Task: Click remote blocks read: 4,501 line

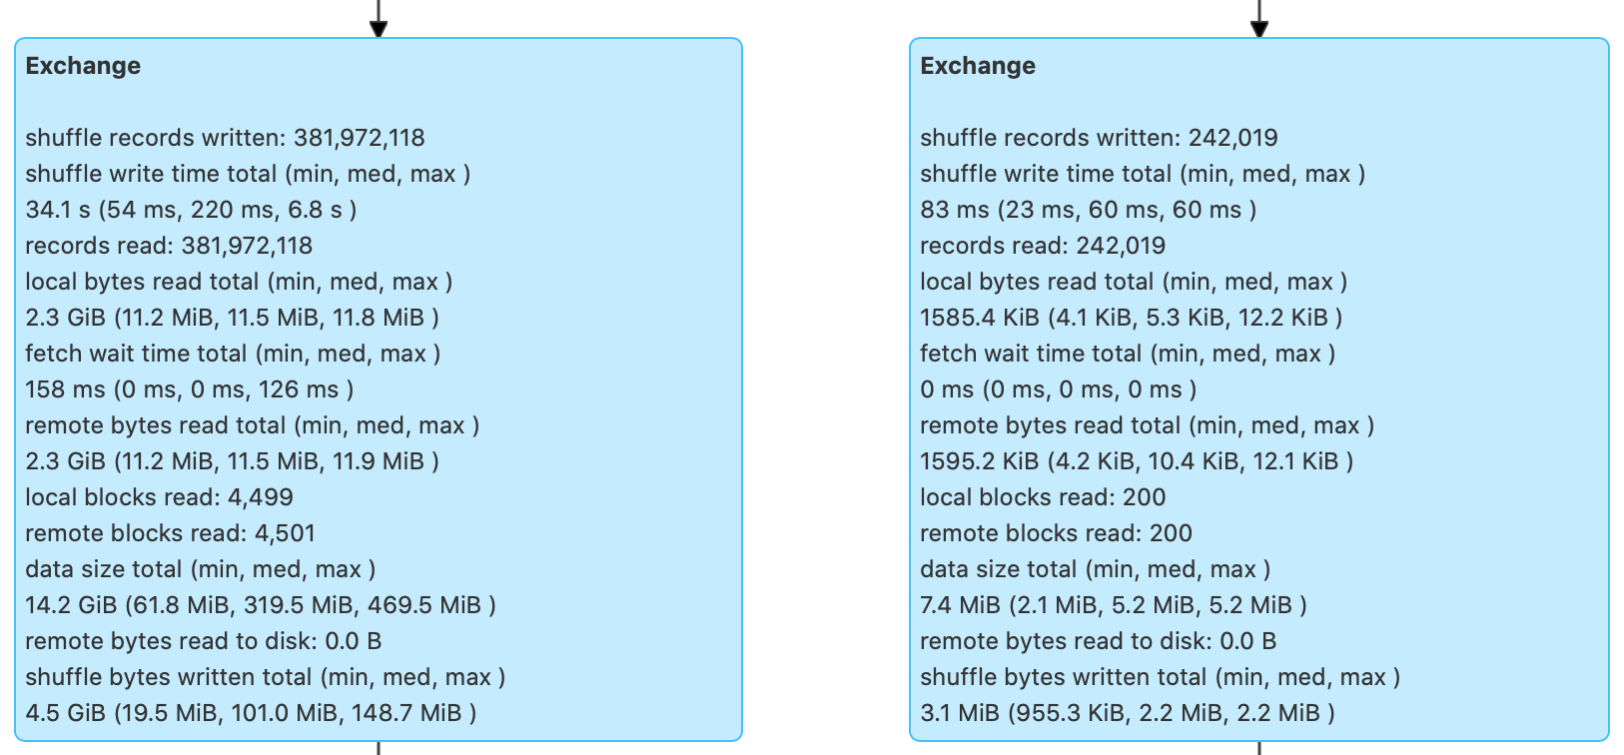Action: tap(170, 533)
